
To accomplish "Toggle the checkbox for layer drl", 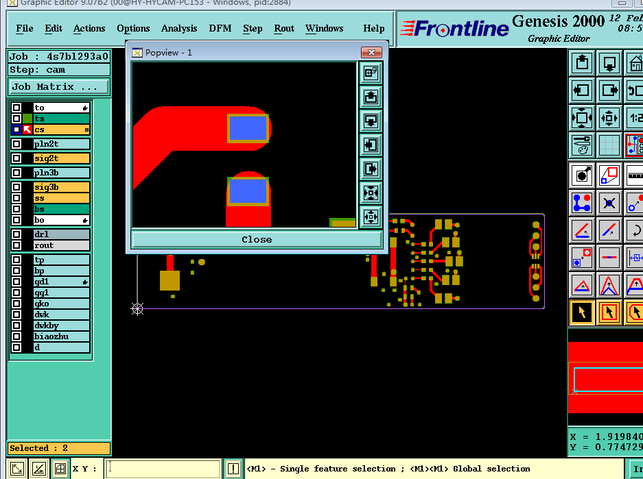I will 16,234.
